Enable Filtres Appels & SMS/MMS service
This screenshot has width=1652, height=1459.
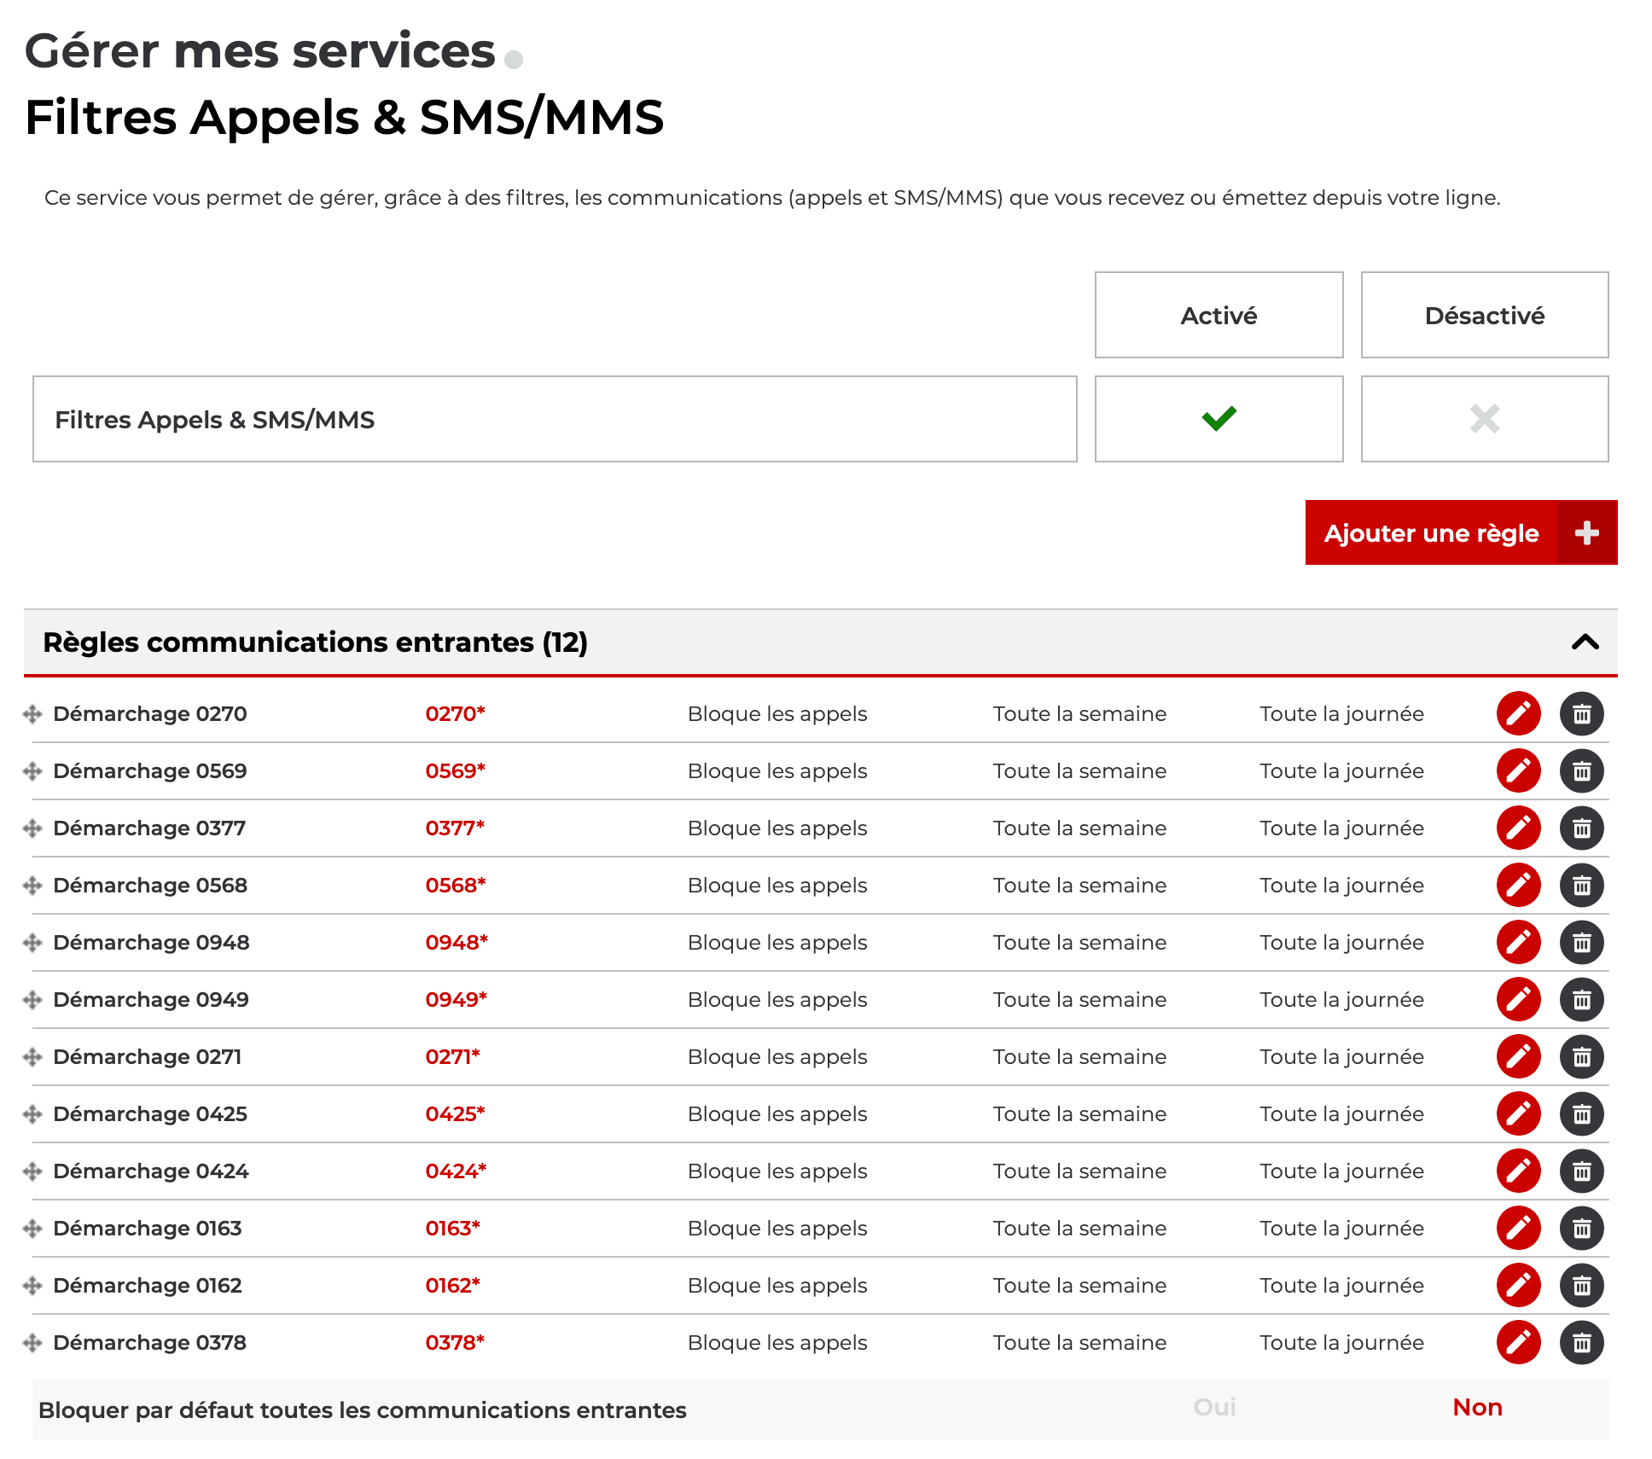(x=1217, y=417)
